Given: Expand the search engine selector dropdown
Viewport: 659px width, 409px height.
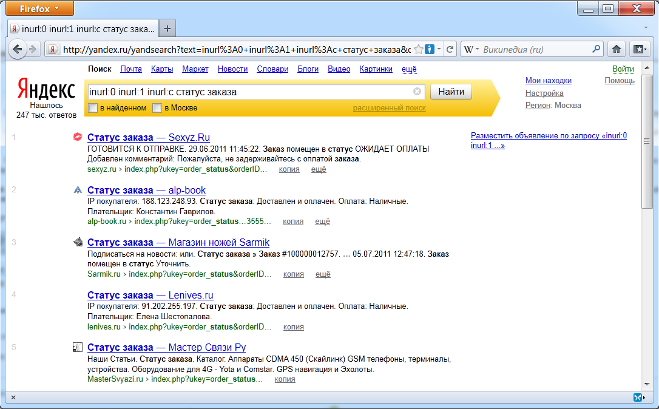Looking at the screenshot, I should (x=471, y=49).
